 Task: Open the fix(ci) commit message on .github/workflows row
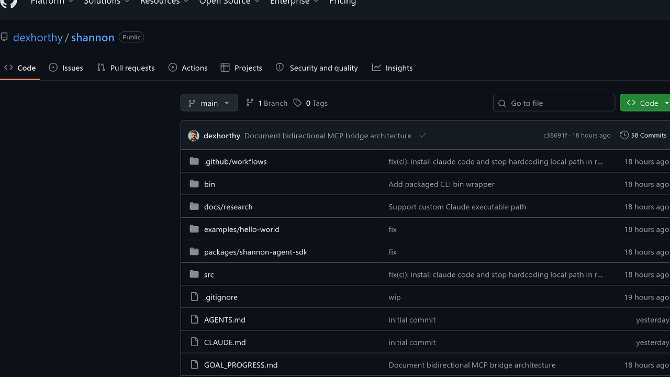pos(496,161)
